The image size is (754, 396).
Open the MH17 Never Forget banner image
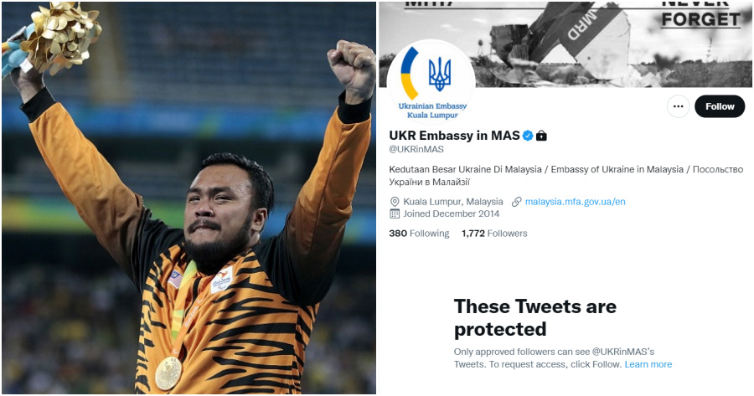565,44
